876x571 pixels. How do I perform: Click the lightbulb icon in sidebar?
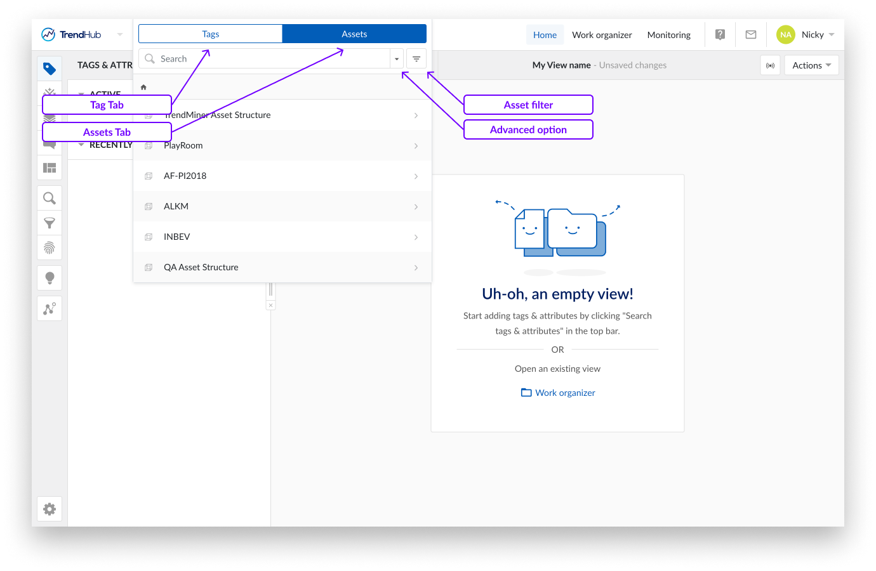(50, 278)
